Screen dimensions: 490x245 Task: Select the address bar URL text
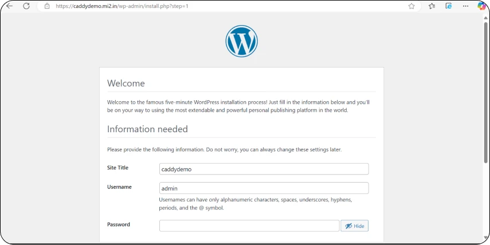122,6
